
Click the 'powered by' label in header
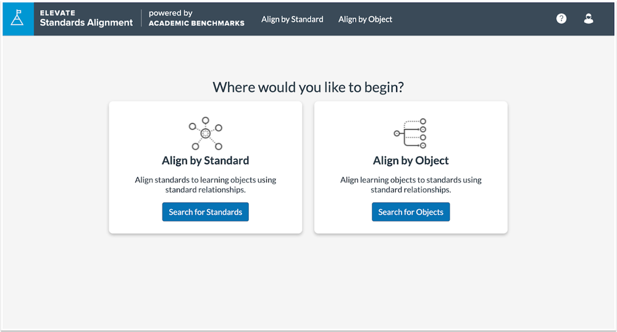click(170, 13)
